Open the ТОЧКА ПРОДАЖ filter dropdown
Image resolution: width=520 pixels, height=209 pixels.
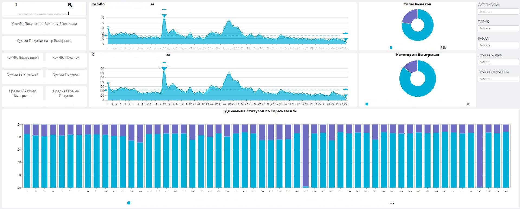click(x=498, y=62)
